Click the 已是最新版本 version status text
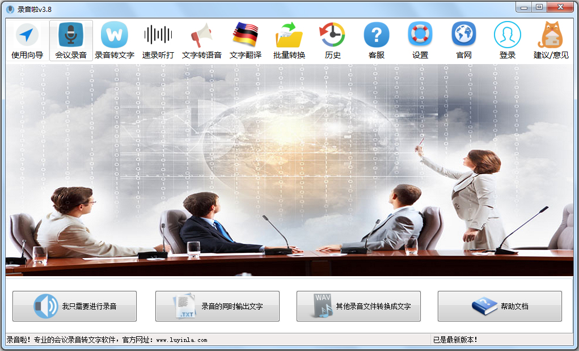The image size is (579, 351). click(455, 340)
